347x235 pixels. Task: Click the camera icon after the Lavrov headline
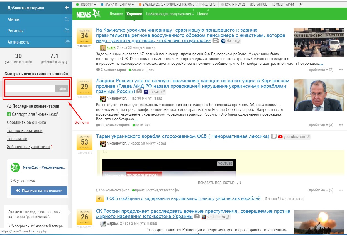tap(139, 91)
